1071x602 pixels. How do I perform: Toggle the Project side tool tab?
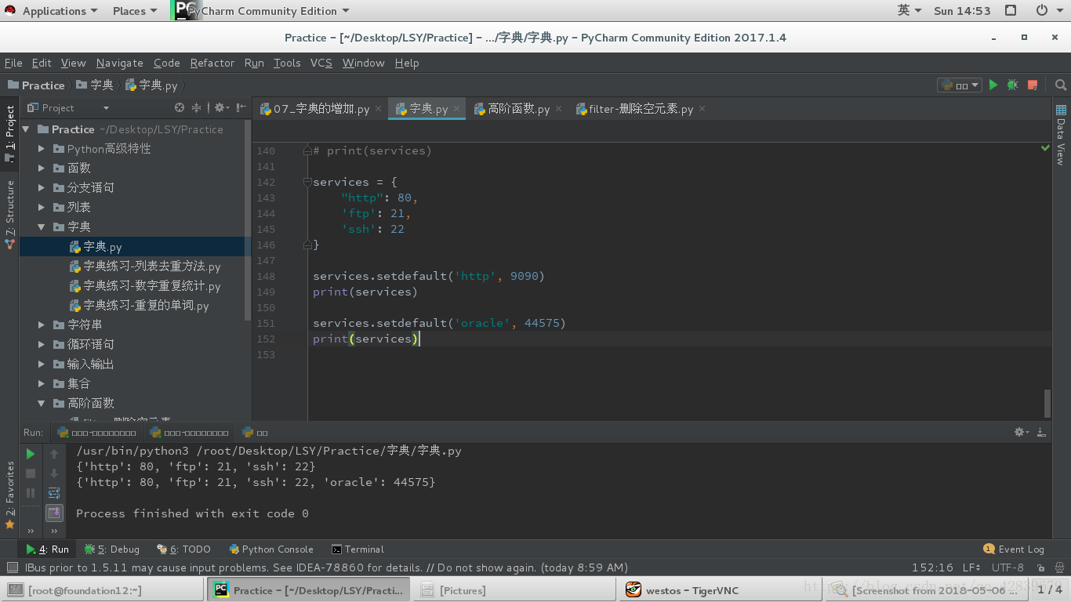[x=9, y=133]
